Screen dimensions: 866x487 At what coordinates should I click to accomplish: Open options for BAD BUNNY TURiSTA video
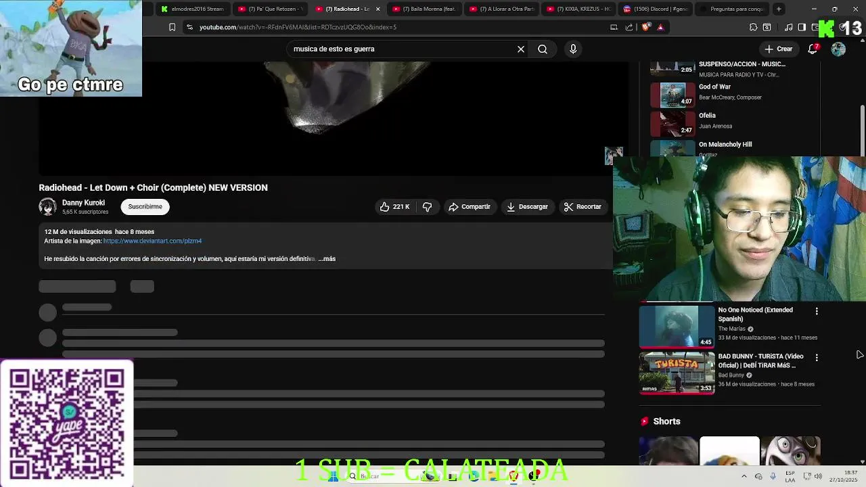click(817, 357)
